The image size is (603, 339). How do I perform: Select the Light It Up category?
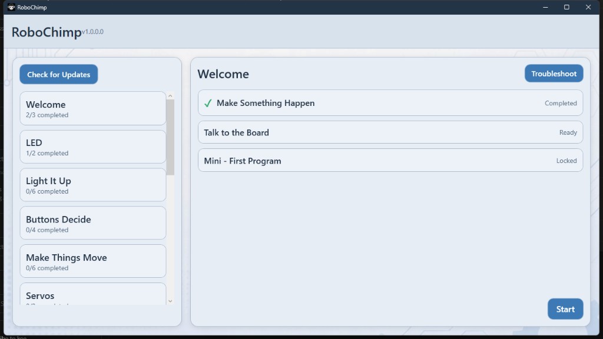pos(92,185)
